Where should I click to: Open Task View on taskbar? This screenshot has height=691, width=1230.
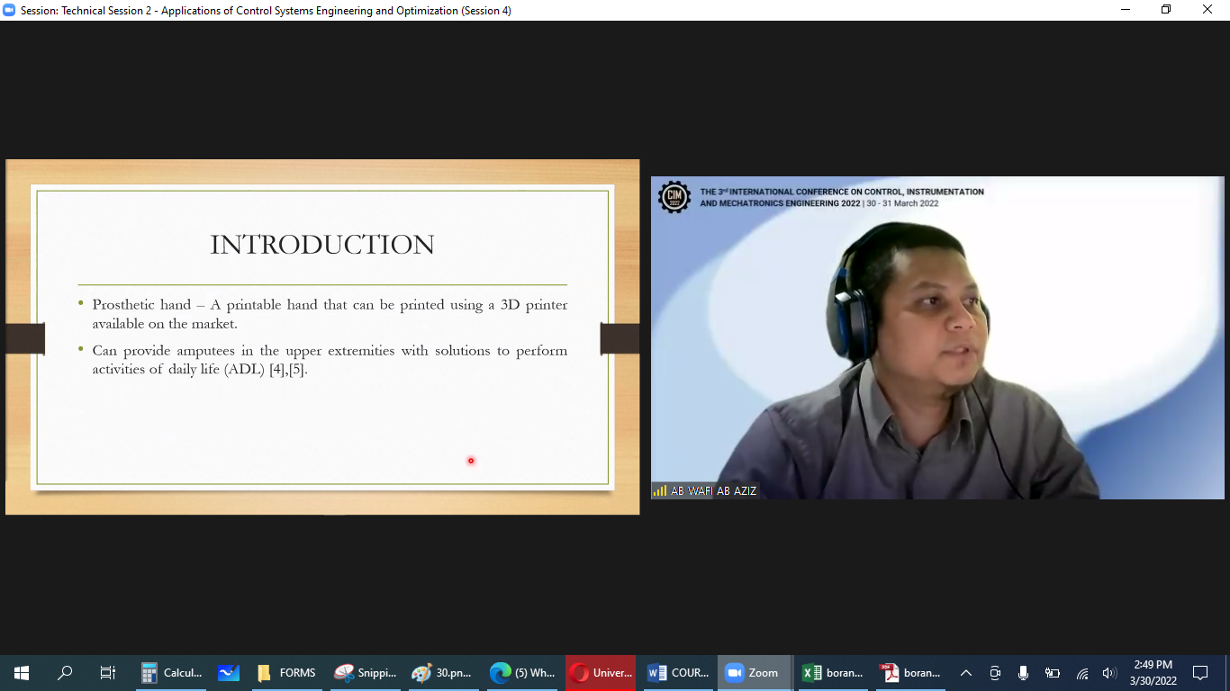pos(107,673)
